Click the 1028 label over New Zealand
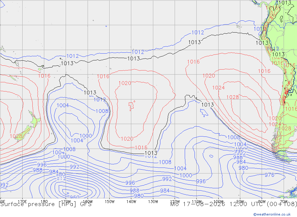 coord(16,136)
